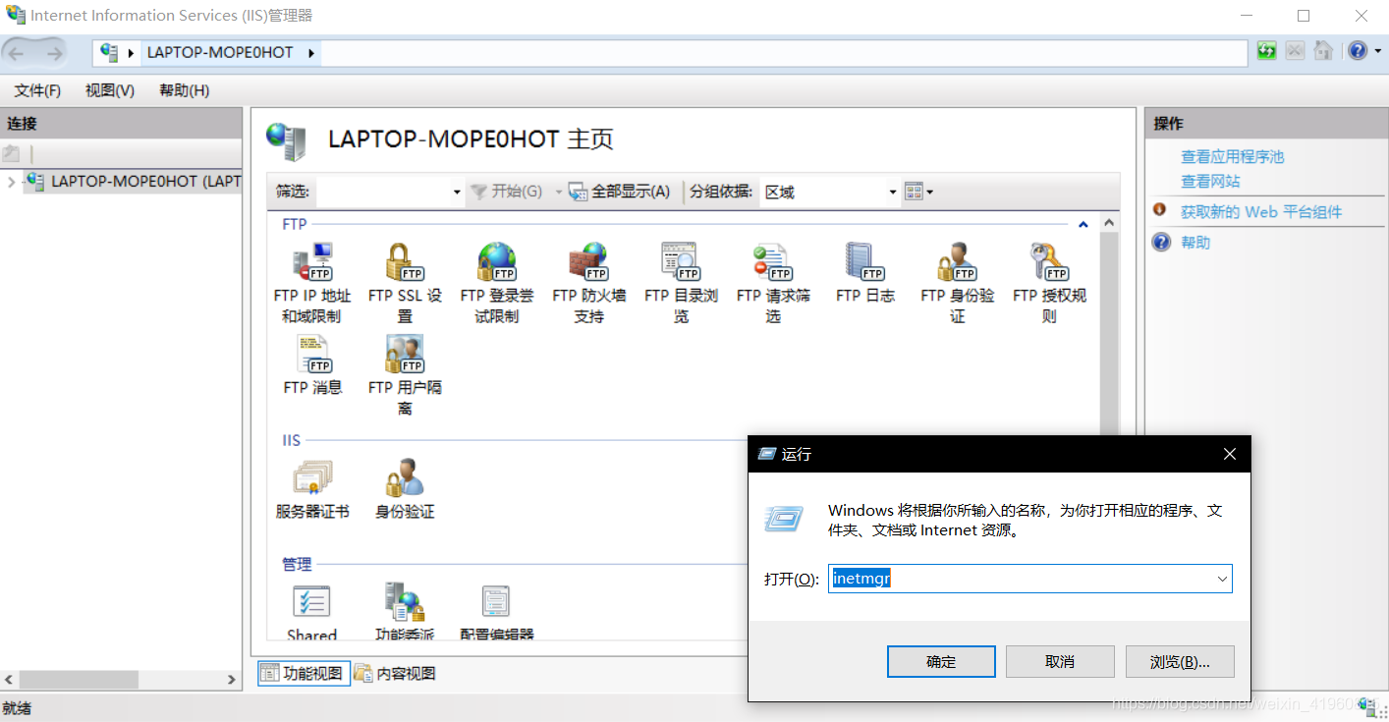
Task: Click up arrow of feature view scrollbar
Action: pyautogui.click(x=1109, y=224)
